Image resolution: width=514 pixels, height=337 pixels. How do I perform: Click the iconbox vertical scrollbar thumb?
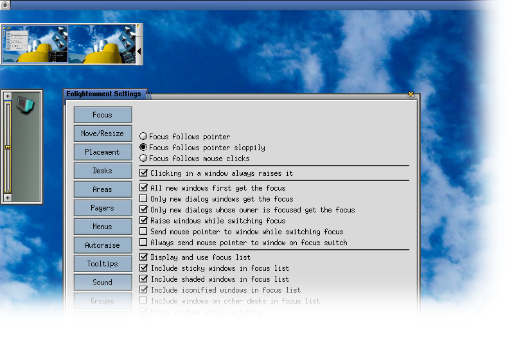coord(8,147)
